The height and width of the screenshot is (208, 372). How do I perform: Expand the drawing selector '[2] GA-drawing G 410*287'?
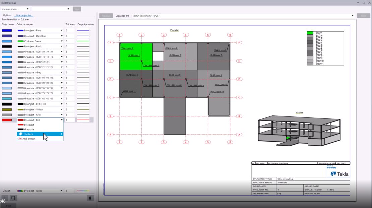point(352,16)
